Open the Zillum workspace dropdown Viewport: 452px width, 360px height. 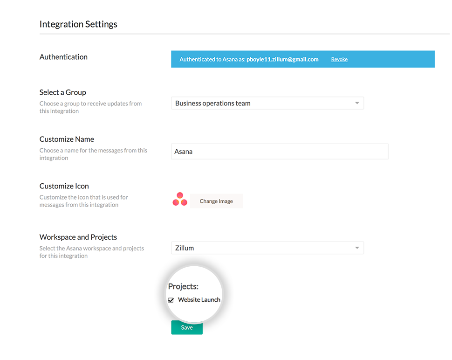[x=267, y=248]
